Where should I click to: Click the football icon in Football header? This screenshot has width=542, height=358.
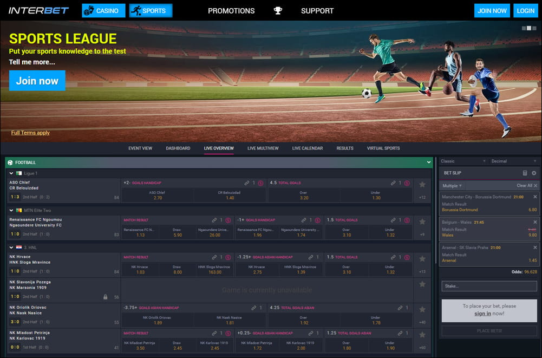coord(10,162)
